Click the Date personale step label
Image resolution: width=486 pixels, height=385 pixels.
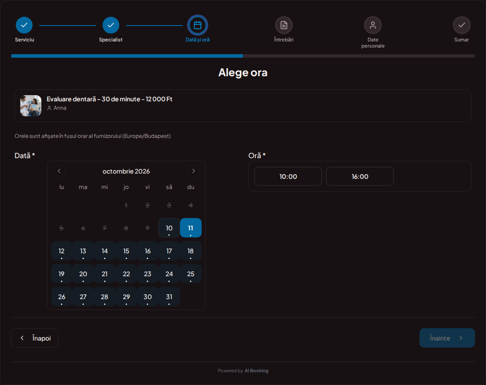pyautogui.click(x=373, y=43)
